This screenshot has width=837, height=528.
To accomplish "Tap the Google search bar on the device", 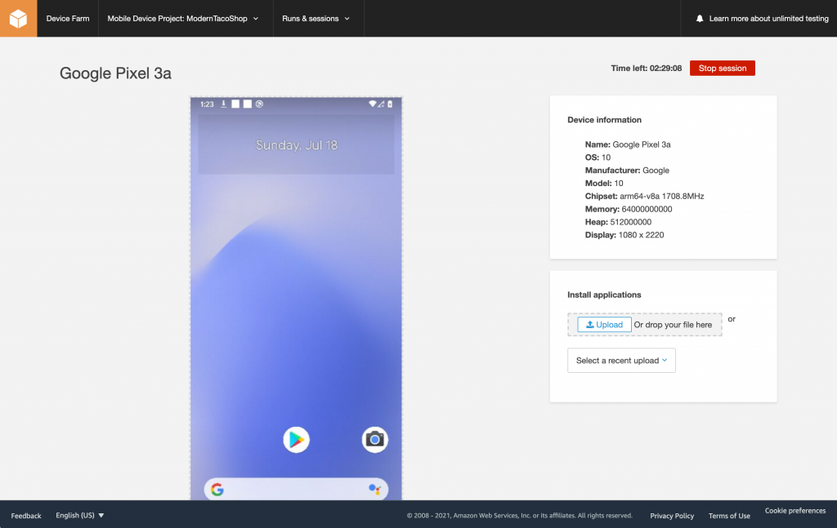I will click(x=296, y=489).
